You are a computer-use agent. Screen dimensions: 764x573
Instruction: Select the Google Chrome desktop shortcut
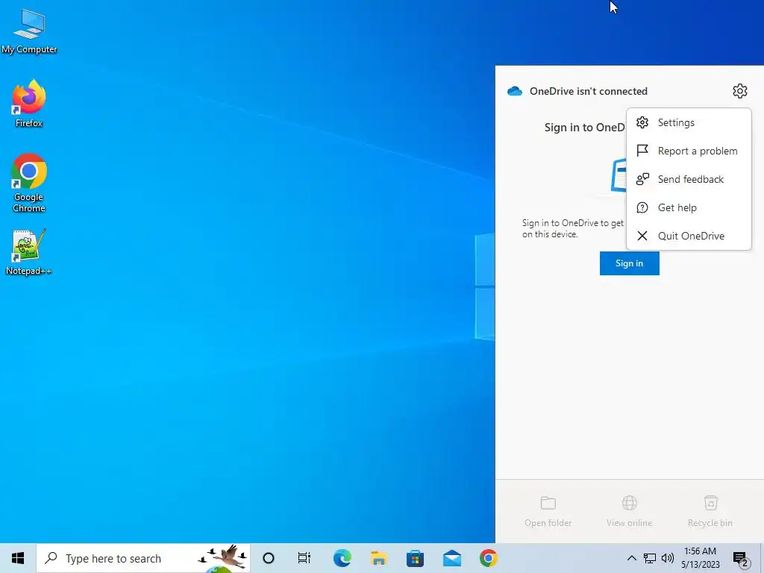(29, 184)
